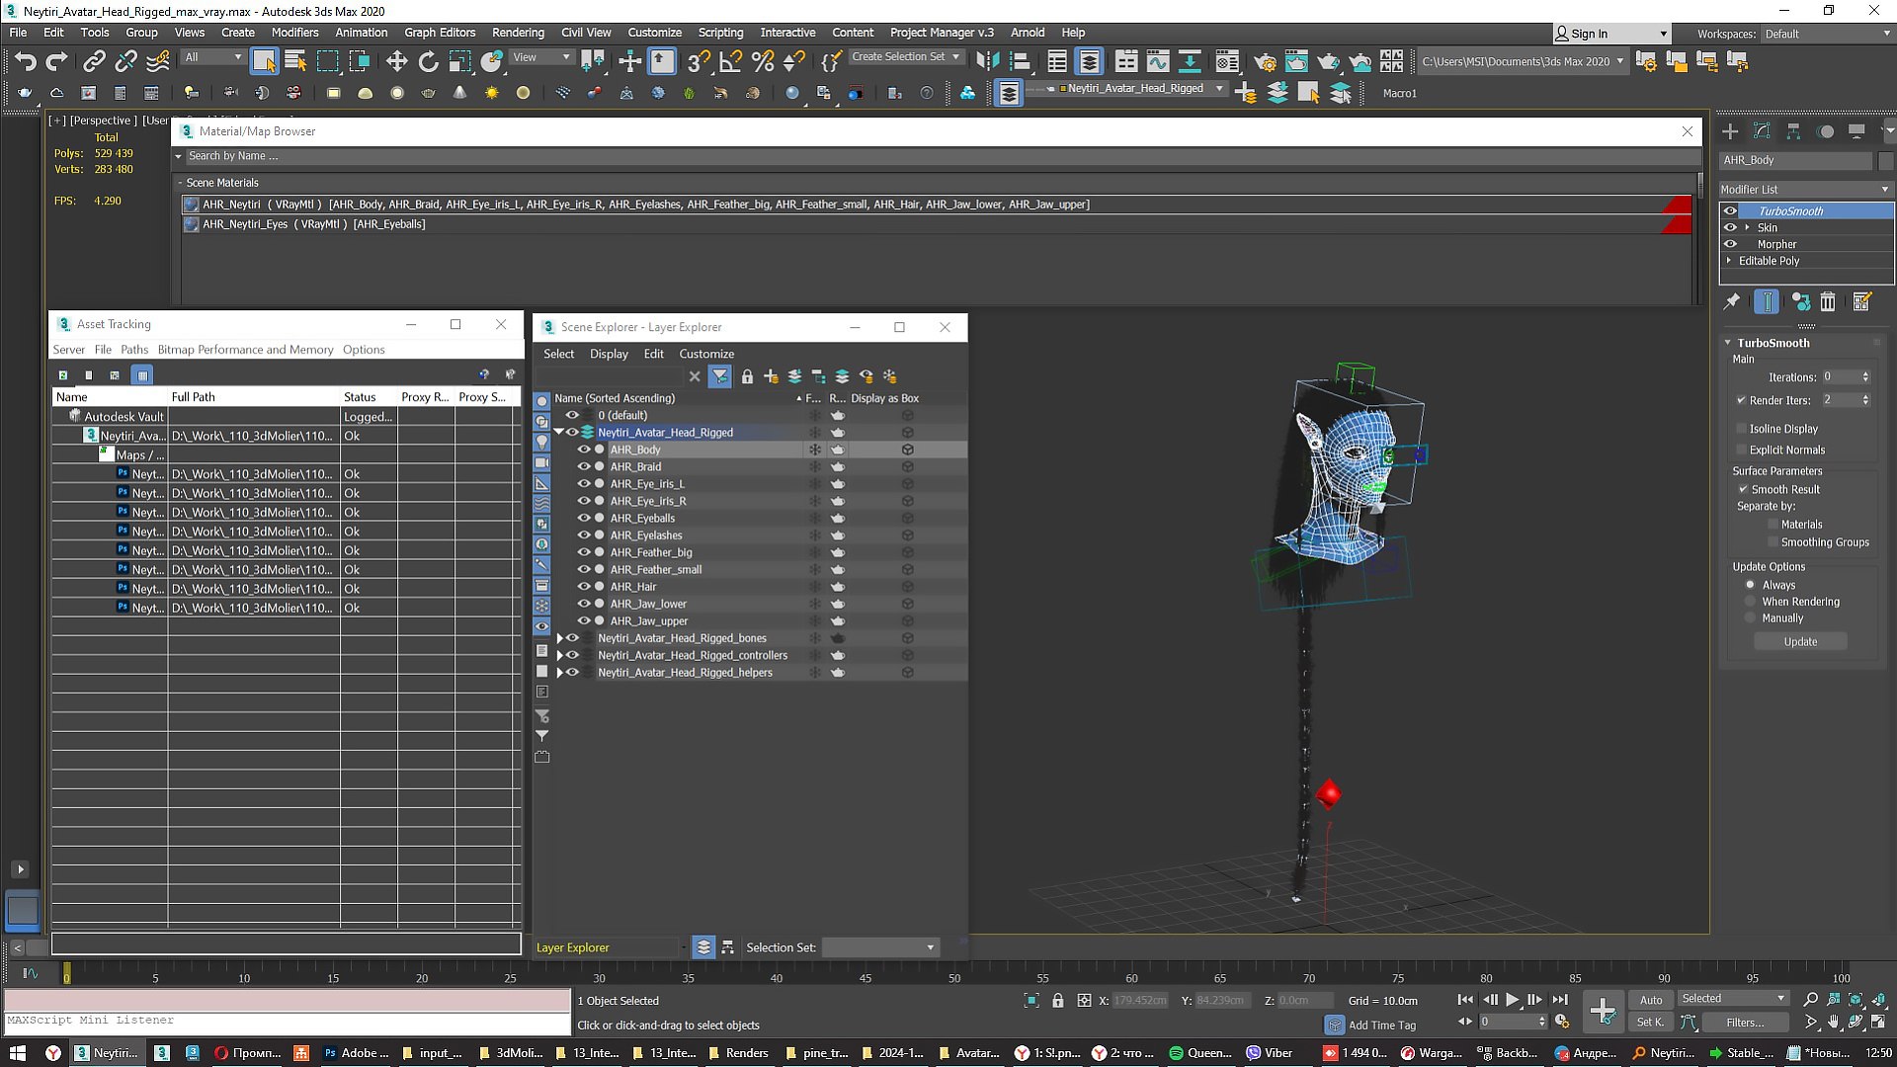Collapse the Neytiri_Avatar_Head_Rigged layer

click(x=558, y=432)
